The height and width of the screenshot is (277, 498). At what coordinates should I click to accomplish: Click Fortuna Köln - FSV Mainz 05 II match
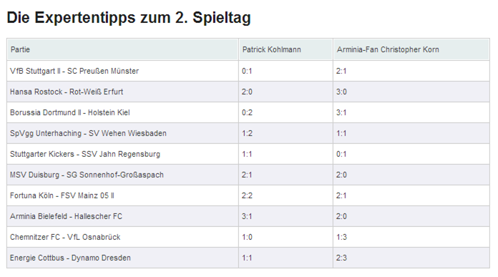pyautogui.click(x=62, y=195)
